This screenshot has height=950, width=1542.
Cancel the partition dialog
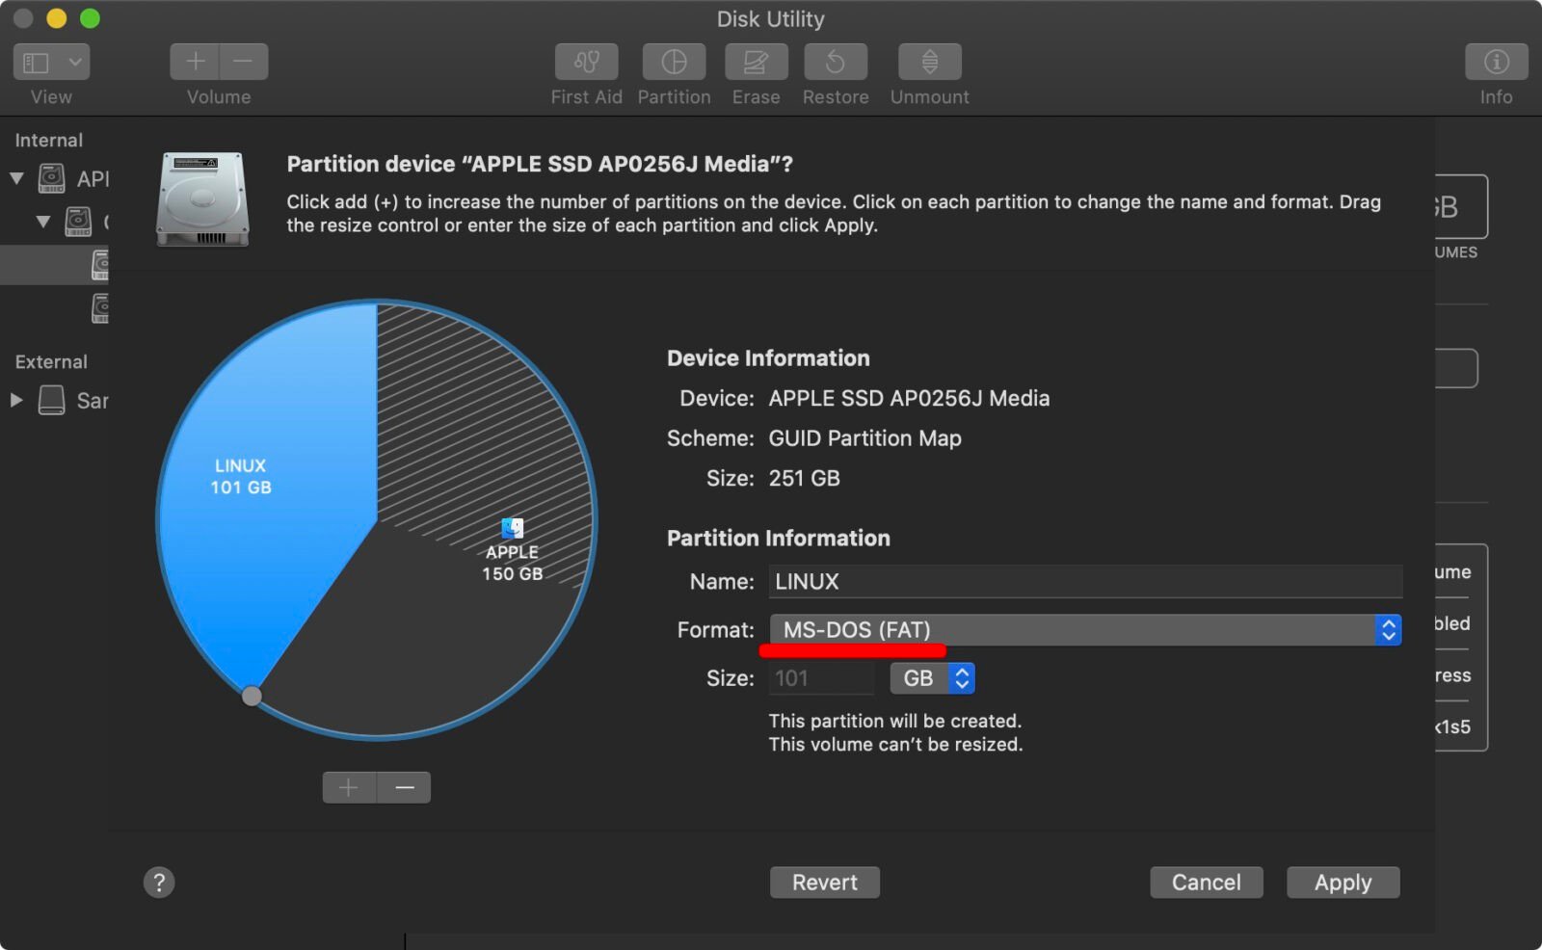click(1206, 882)
